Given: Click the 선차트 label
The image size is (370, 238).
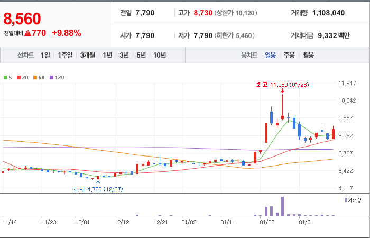Looking at the screenshot, I should (26, 55).
